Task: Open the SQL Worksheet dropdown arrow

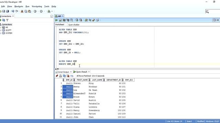Action: coord(52,11)
